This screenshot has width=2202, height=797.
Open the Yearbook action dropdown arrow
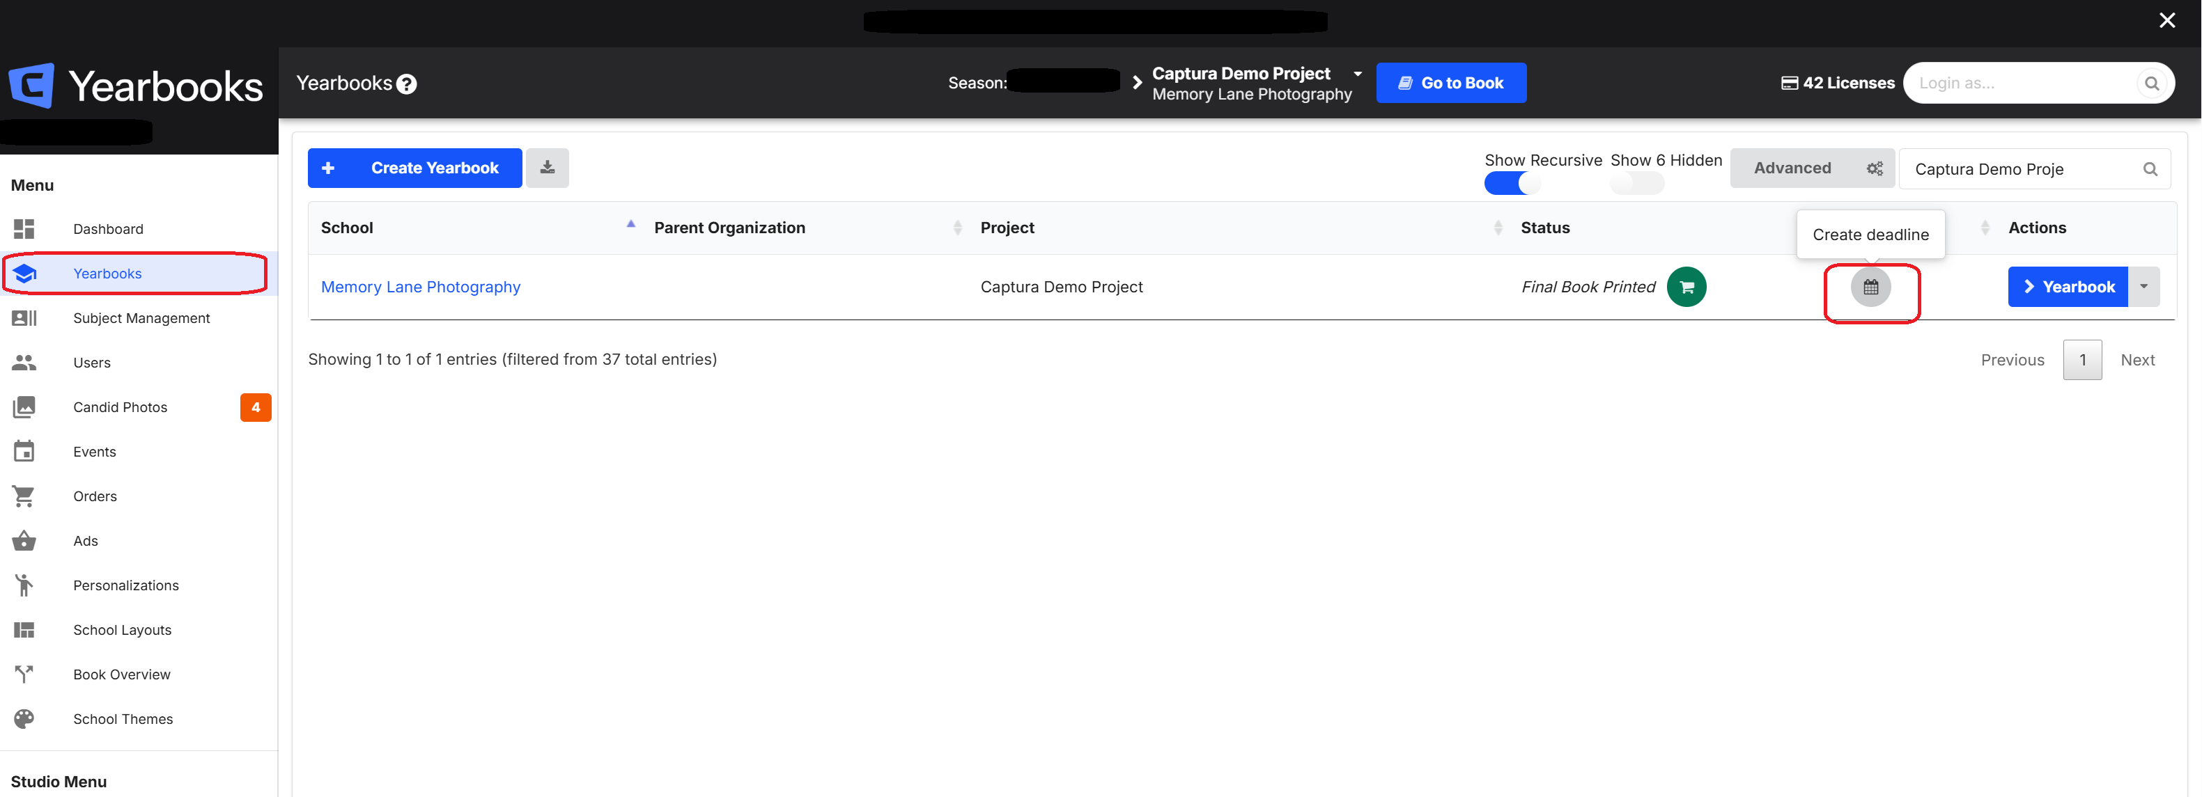(x=2144, y=287)
